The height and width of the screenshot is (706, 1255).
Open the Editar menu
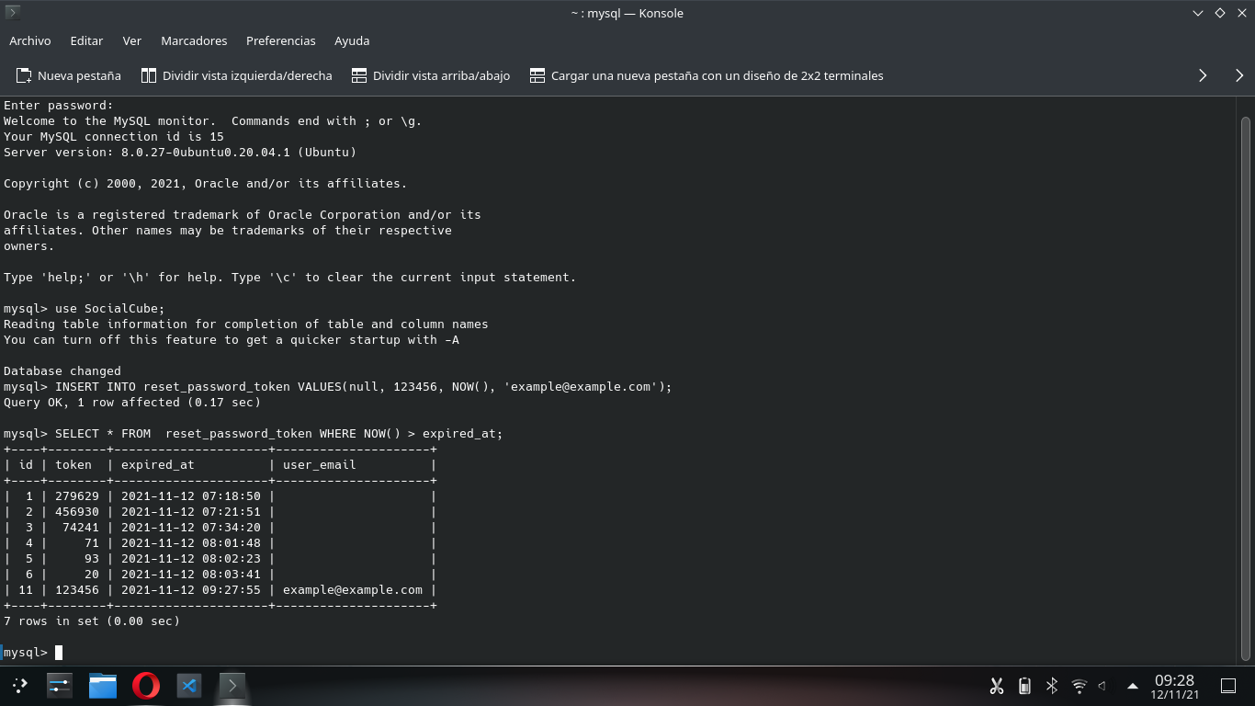[86, 40]
